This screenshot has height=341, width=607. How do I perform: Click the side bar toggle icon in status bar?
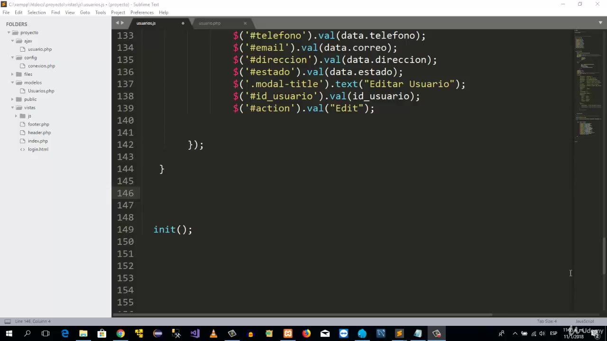click(7, 321)
